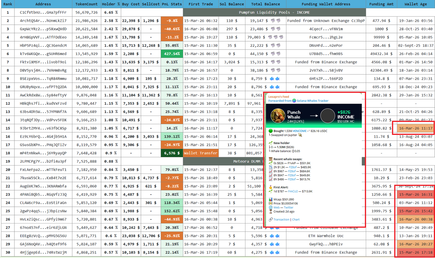Select funding amount cell 49432.34 $
Viewport: 435px width, 259px height.
(381, 54)
